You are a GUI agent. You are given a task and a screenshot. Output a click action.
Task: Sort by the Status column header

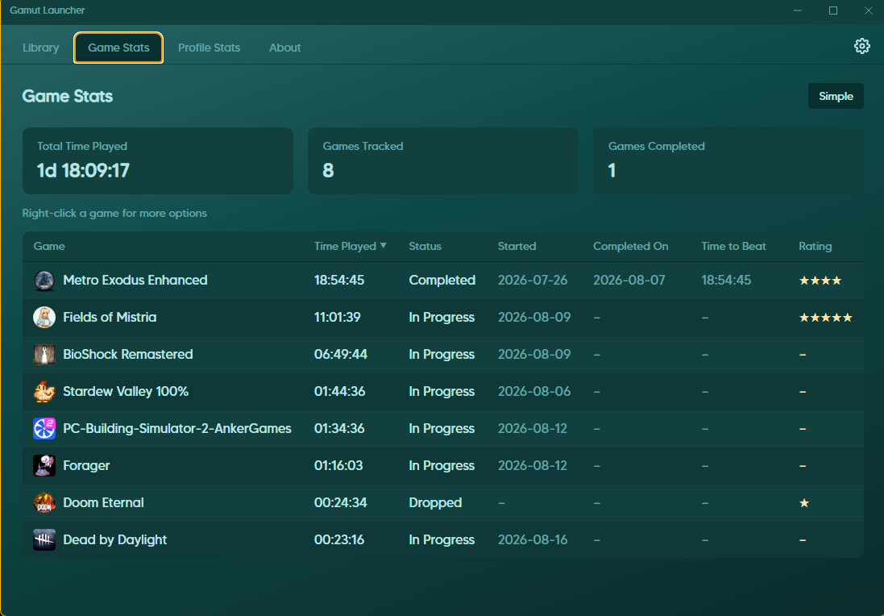tap(425, 246)
